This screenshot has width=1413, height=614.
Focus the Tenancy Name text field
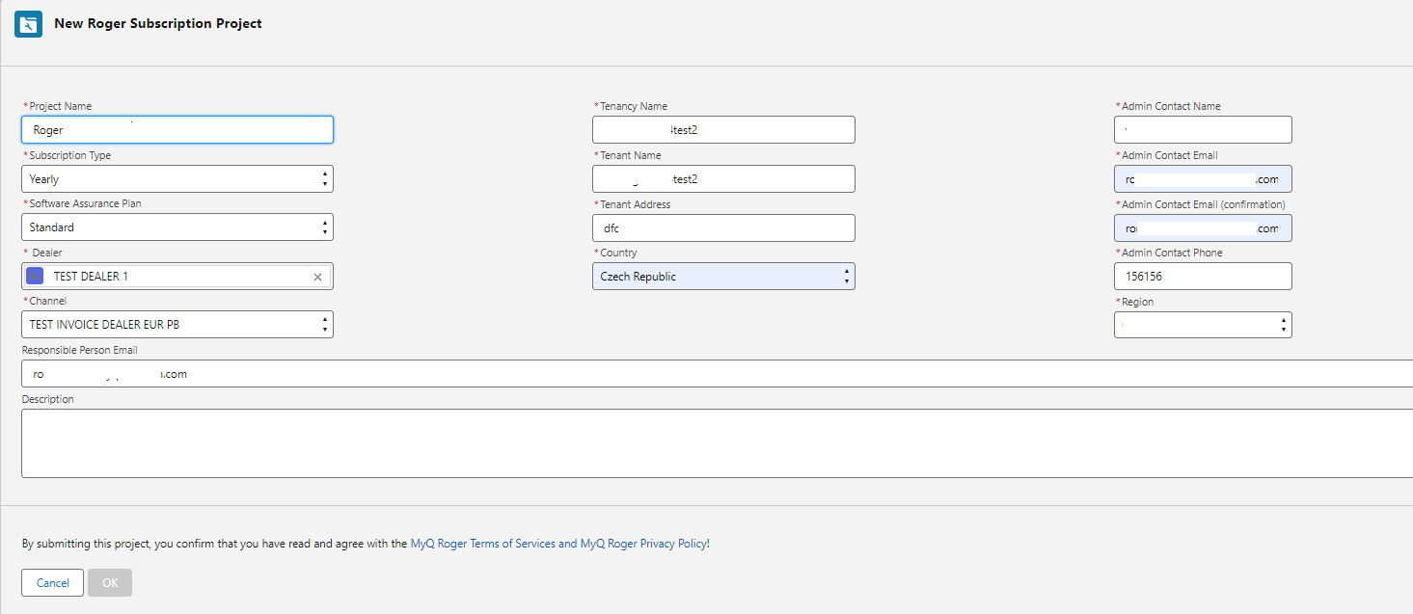click(x=723, y=130)
